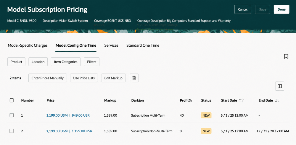Viewport: 296px width, 145px height.
Task: Check the row 1 checkbox
Action: (x=12, y=115)
